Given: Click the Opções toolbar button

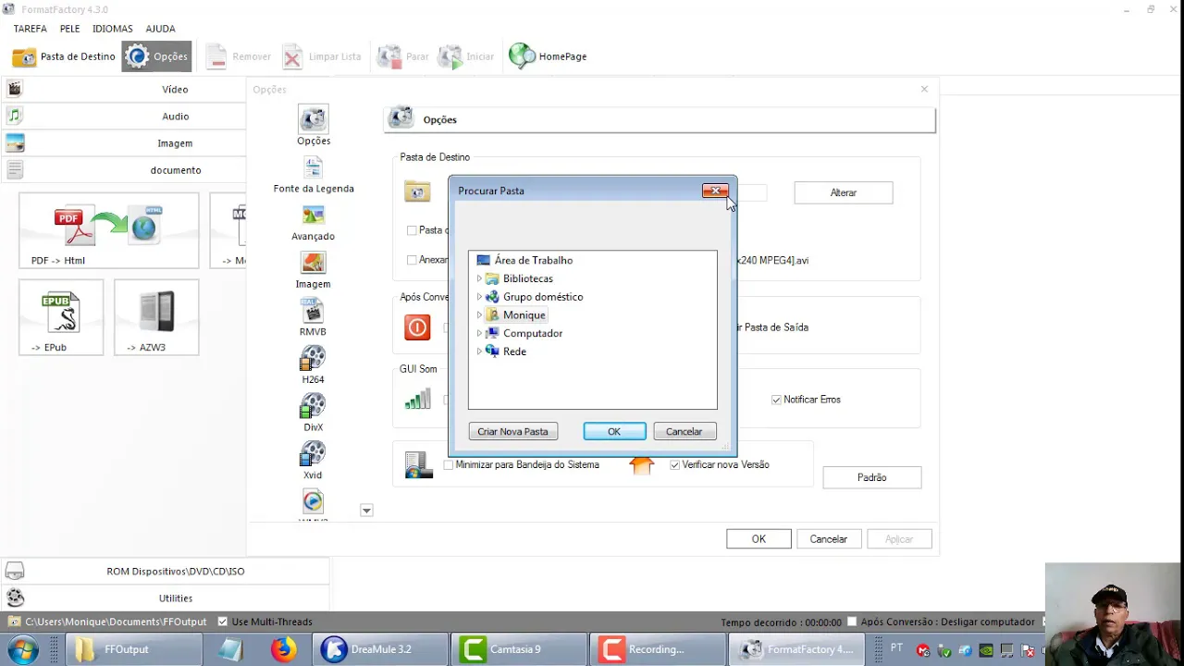Looking at the screenshot, I should tap(156, 56).
